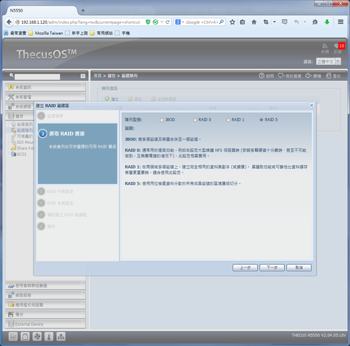The width and height of the screenshot is (350, 346).
Task: Click the browser home icon
Action: [254, 22]
